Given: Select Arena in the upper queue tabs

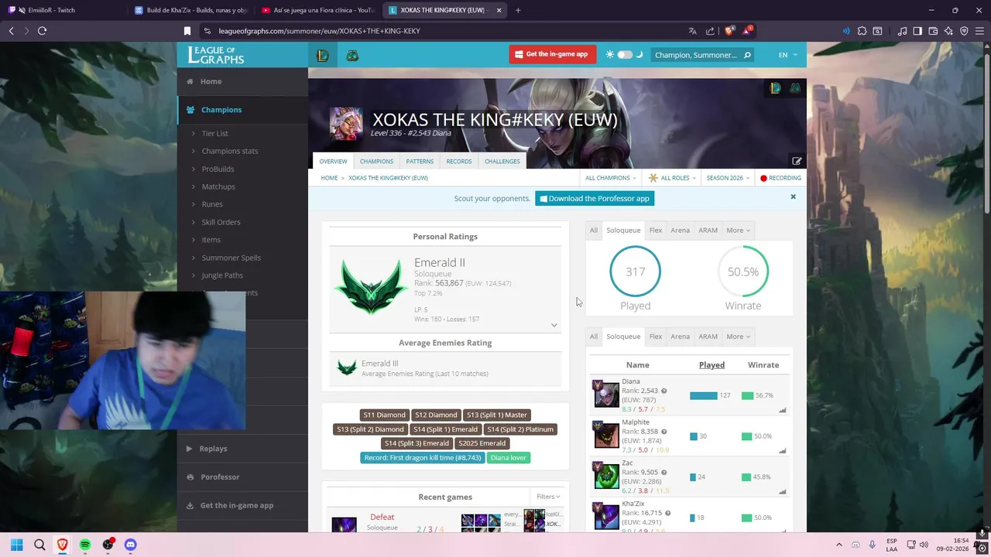Looking at the screenshot, I should point(680,230).
